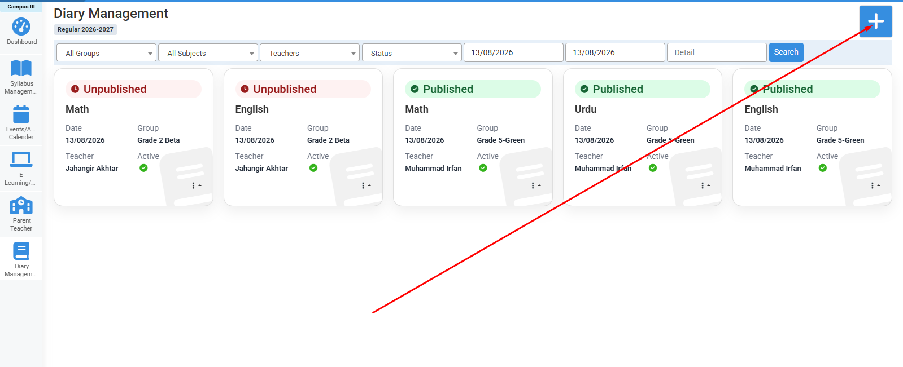This screenshot has width=903, height=367.
Task: Click the Campus III label
Action: [21, 7]
